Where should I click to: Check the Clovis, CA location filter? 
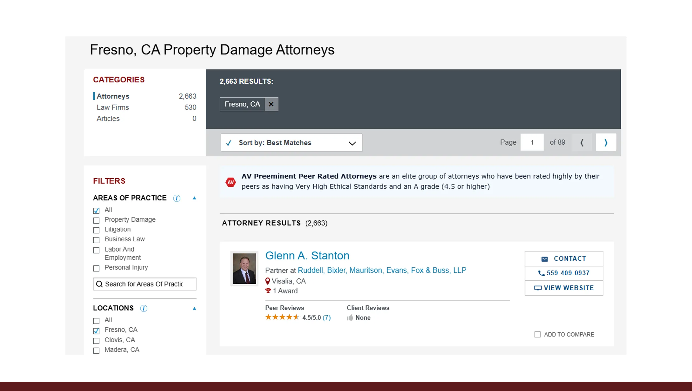(x=96, y=341)
